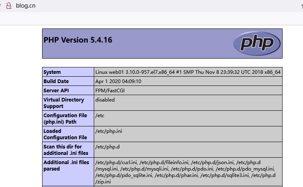Select the Virtual Directory Support label
Screen dimensions: 303x187
(64, 103)
